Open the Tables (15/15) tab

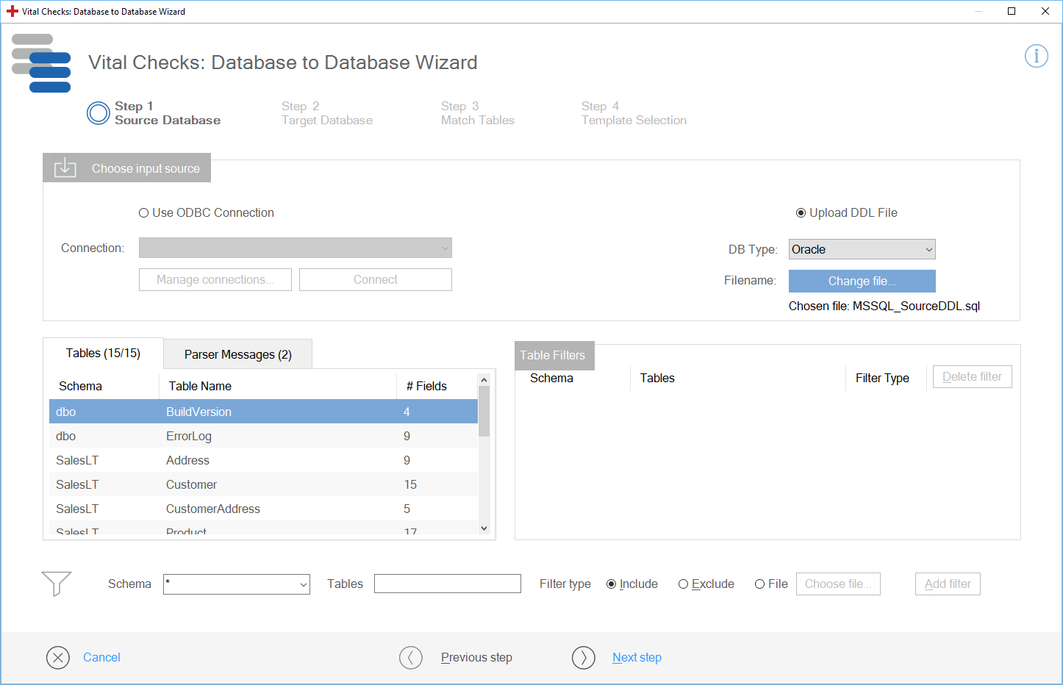click(x=103, y=354)
